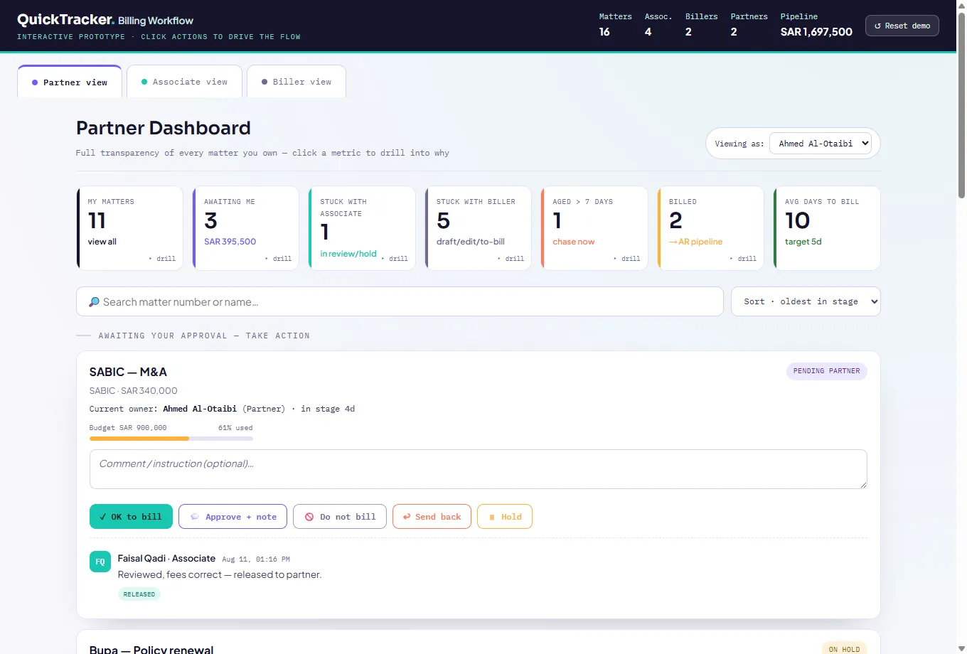
Task: Click the RELEASED tag under Faisal's comment
Action: click(139, 594)
